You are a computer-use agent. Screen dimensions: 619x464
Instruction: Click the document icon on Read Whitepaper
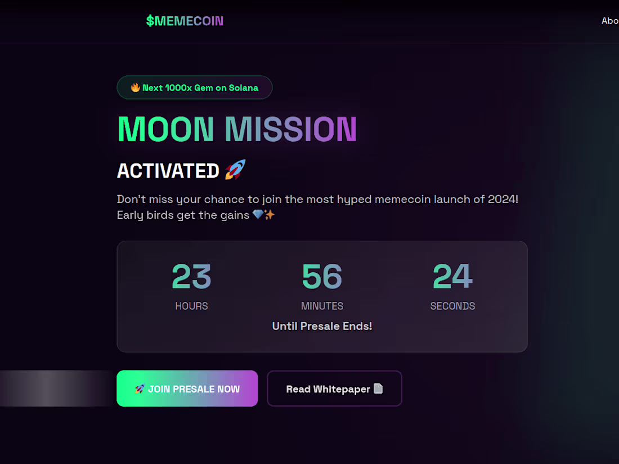click(x=378, y=389)
